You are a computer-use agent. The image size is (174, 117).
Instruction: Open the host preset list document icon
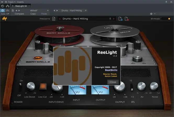point(13,10)
